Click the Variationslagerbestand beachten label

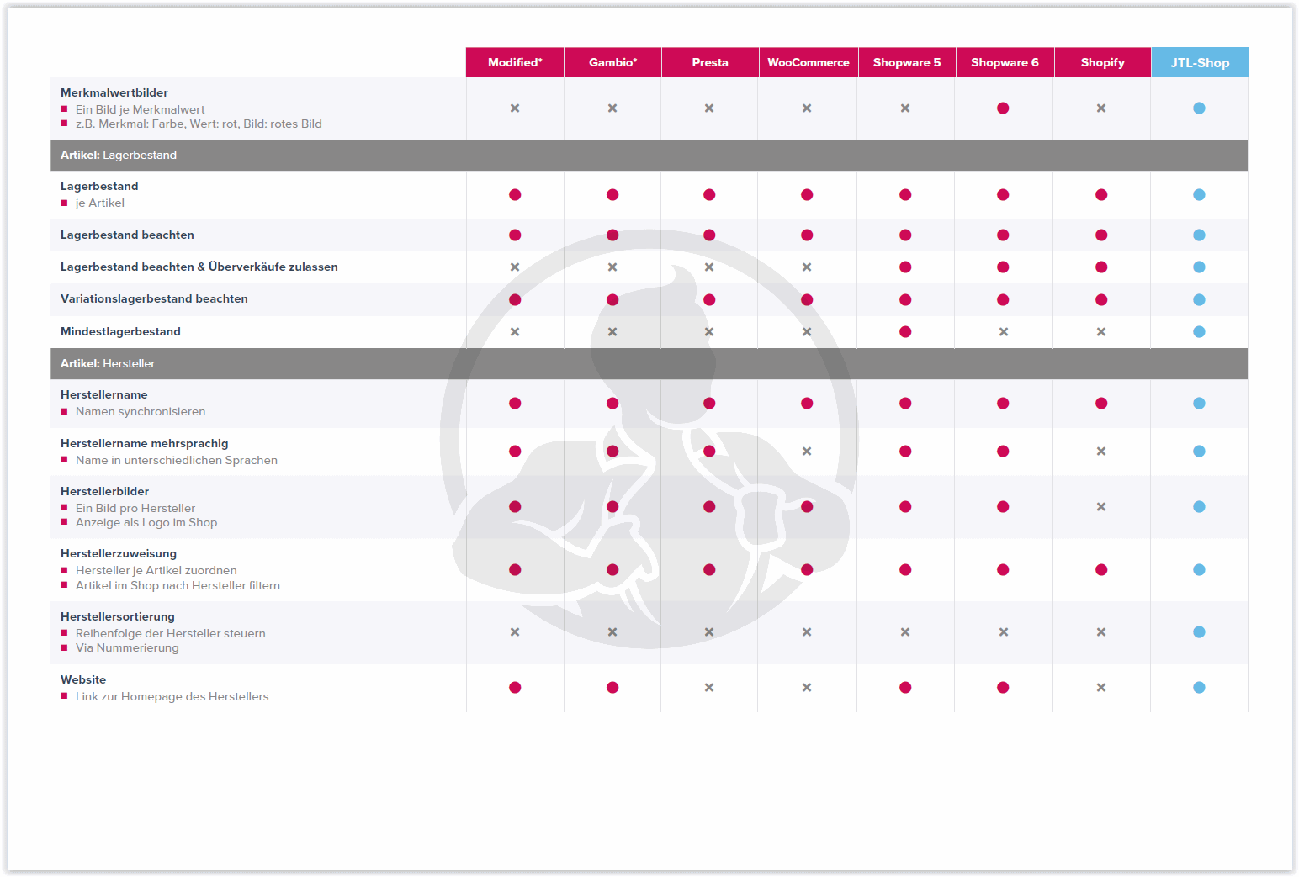click(x=154, y=299)
